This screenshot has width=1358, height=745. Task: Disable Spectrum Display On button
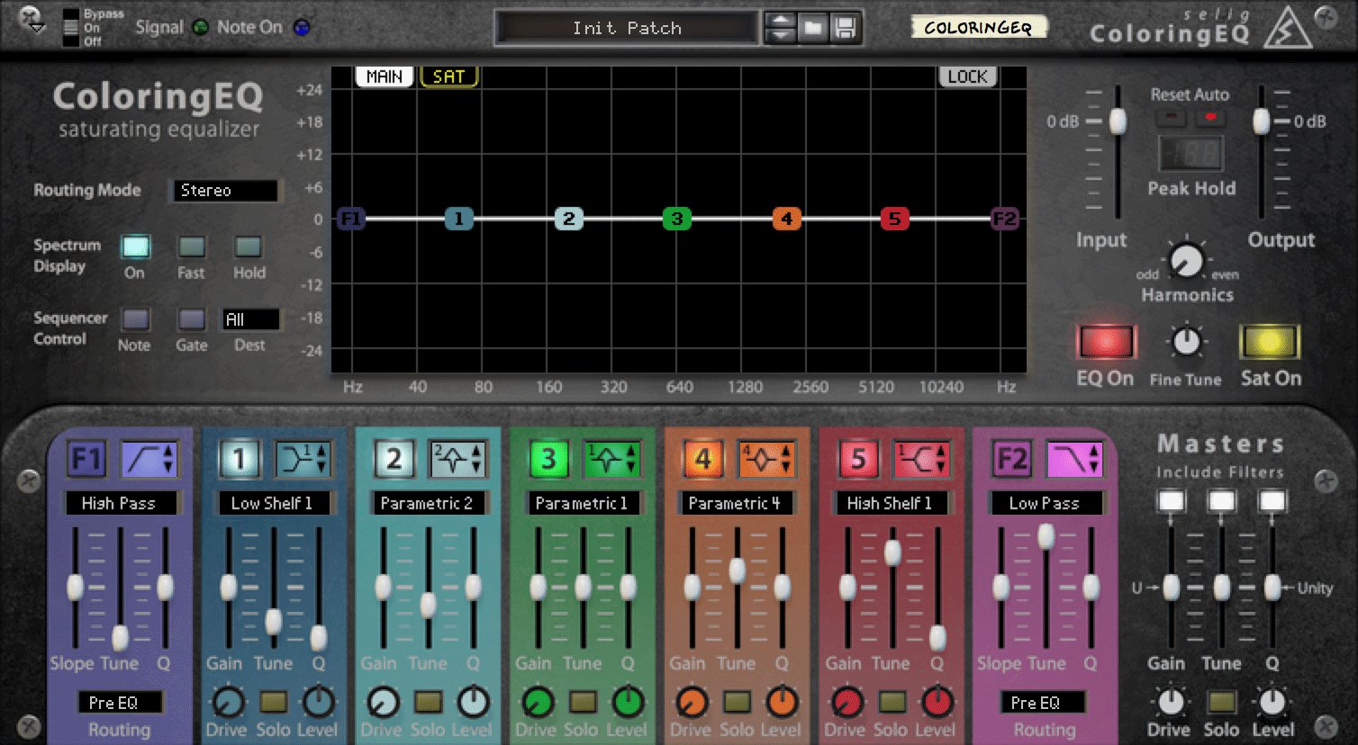click(135, 247)
